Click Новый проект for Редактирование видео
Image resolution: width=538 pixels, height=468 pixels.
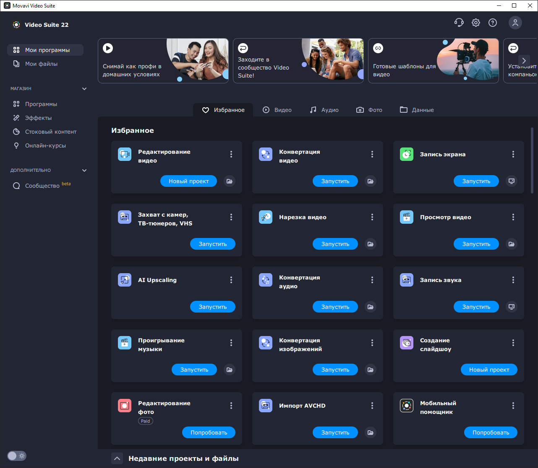coord(188,181)
